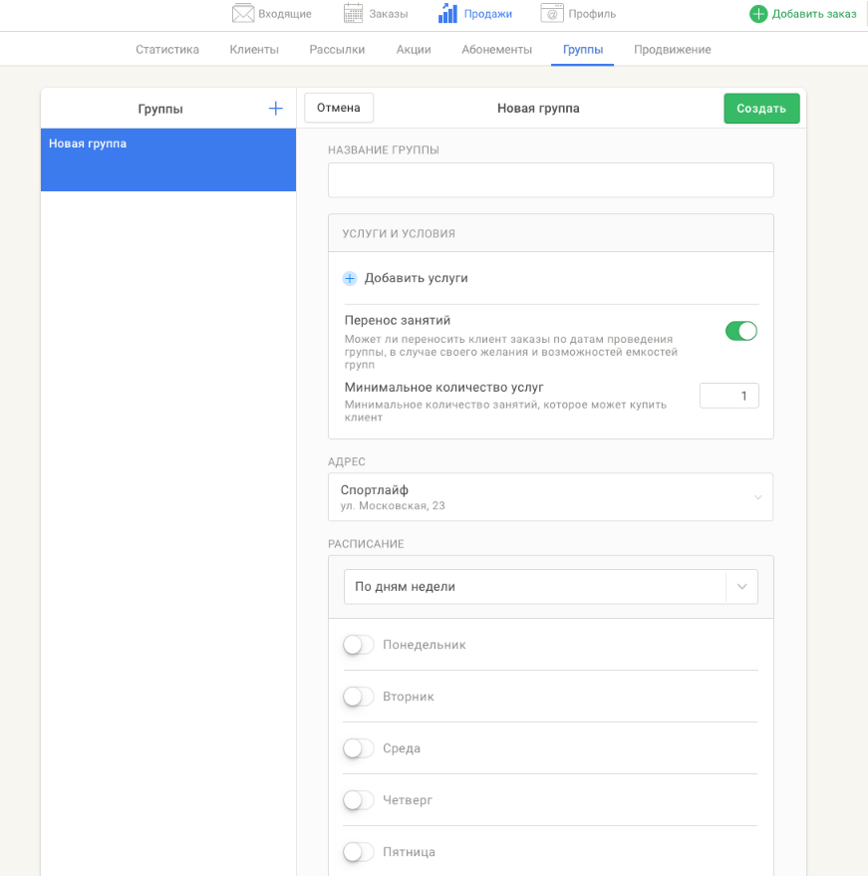Screen dimensions: 868x876
Task: Select the Группы tab
Action: (583, 50)
